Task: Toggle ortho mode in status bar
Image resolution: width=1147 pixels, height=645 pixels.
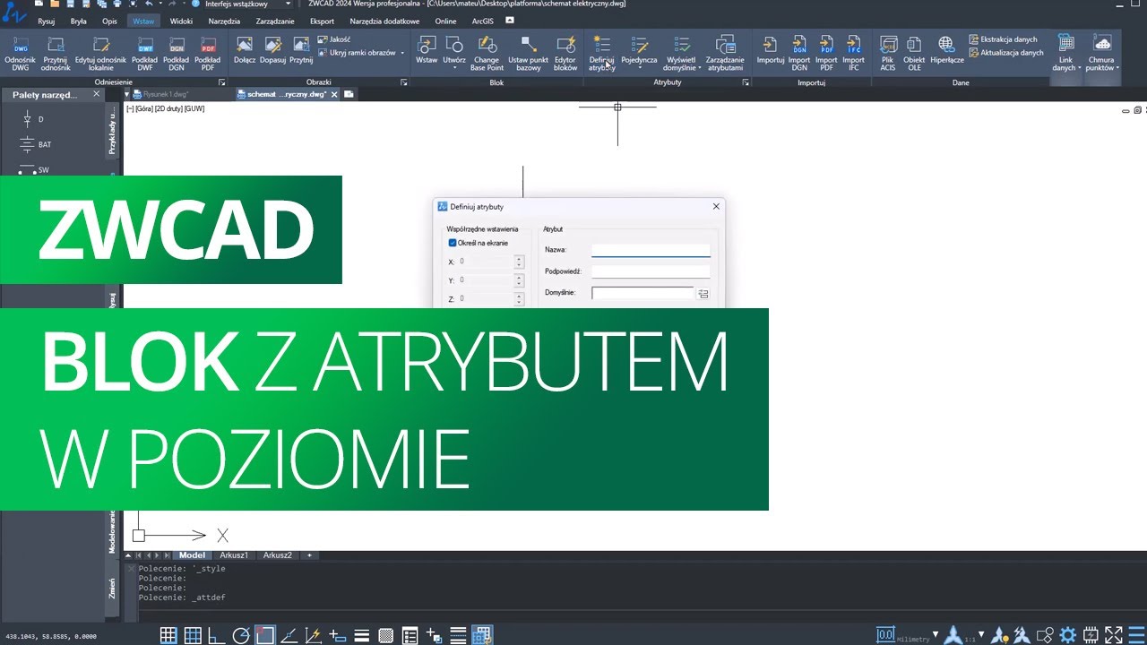Action: [x=216, y=635]
